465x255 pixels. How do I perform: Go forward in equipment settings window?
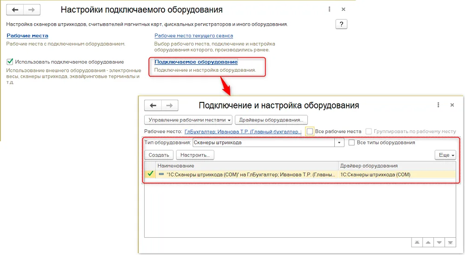point(32,10)
